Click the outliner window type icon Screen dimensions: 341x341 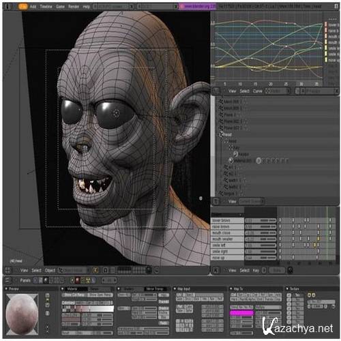pyautogui.click(x=216, y=201)
